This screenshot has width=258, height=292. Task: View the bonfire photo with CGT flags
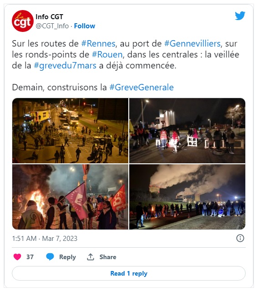pyautogui.click(x=70, y=197)
